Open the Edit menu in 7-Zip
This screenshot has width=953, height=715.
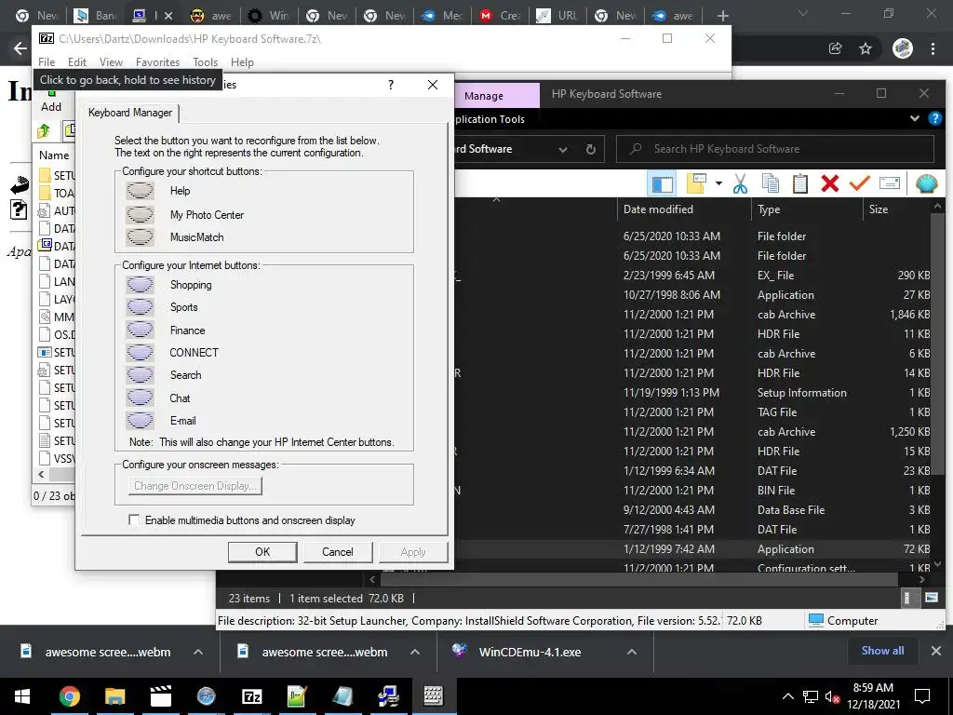76,62
